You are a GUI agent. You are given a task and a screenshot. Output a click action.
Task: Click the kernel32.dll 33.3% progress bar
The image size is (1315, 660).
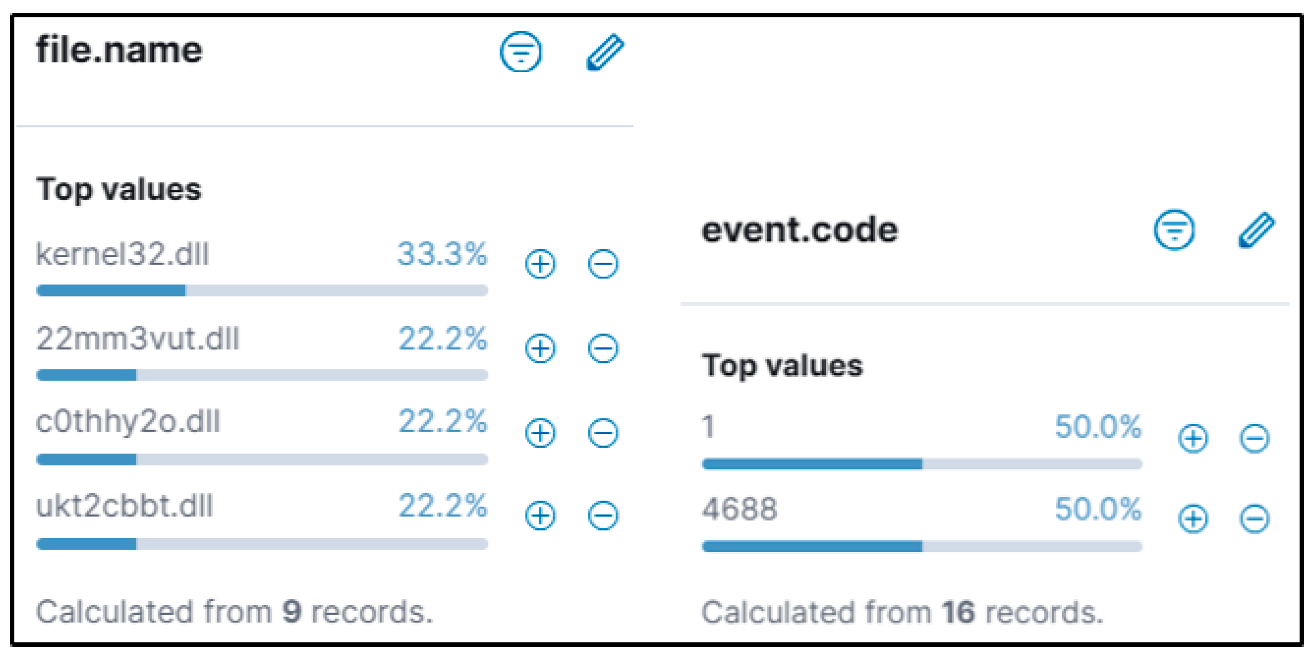(262, 290)
